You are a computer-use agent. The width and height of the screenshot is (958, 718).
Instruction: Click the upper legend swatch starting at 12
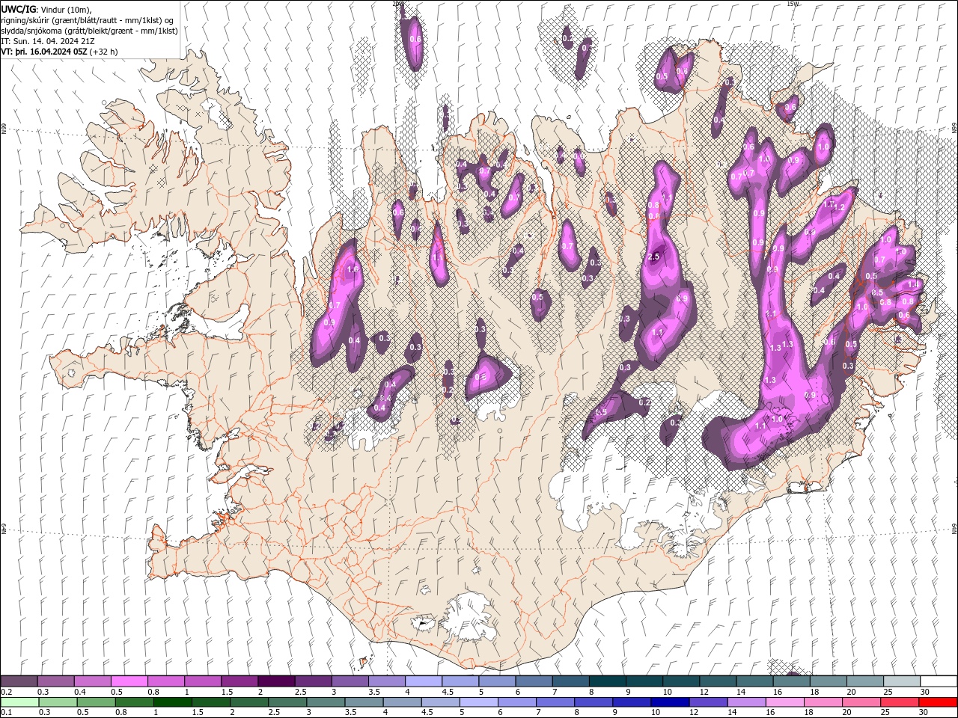click(x=716, y=681)
